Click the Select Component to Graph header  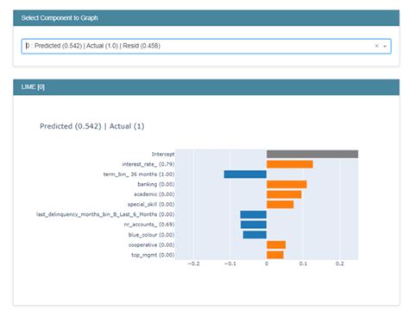point(206,18)
